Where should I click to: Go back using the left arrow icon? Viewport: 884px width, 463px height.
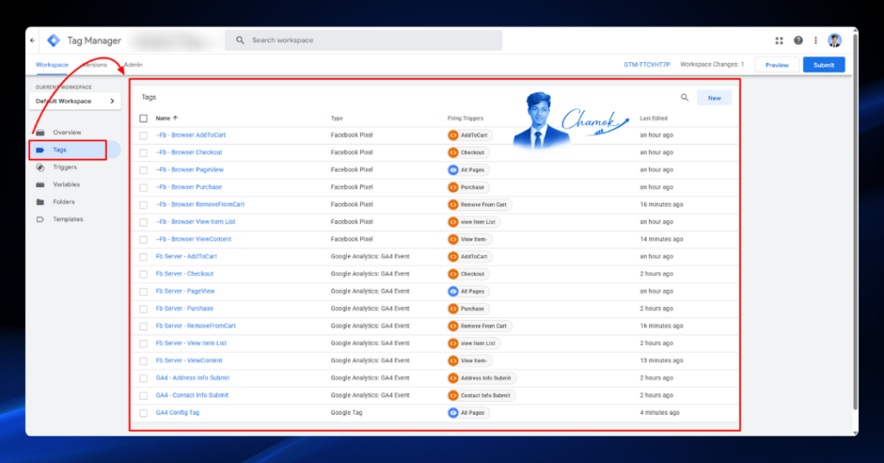[x=33, y=41]
